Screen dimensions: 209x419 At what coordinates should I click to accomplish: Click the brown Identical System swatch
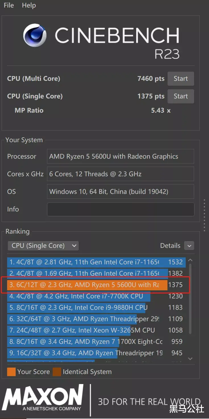pos(57,372)
